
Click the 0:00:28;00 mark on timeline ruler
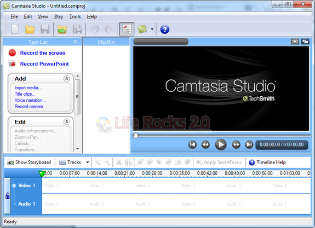[152, 173]
